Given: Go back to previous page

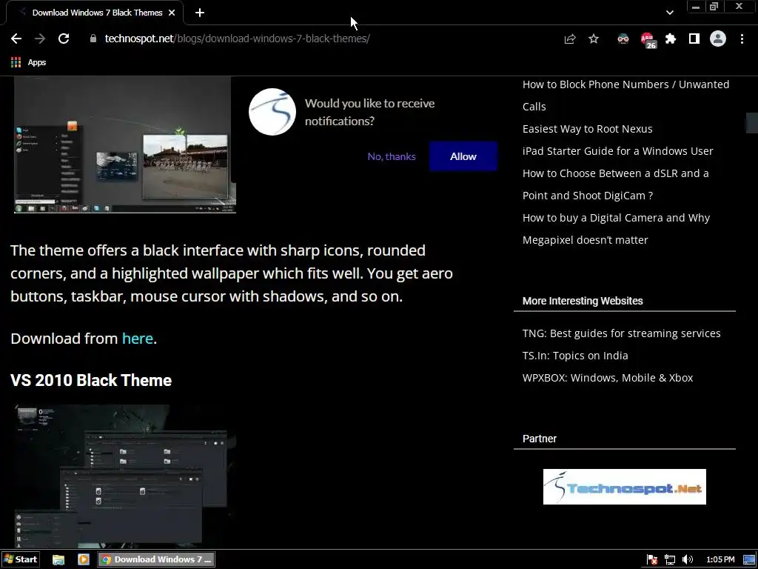Looking at the screenshot, I should 16,39.
